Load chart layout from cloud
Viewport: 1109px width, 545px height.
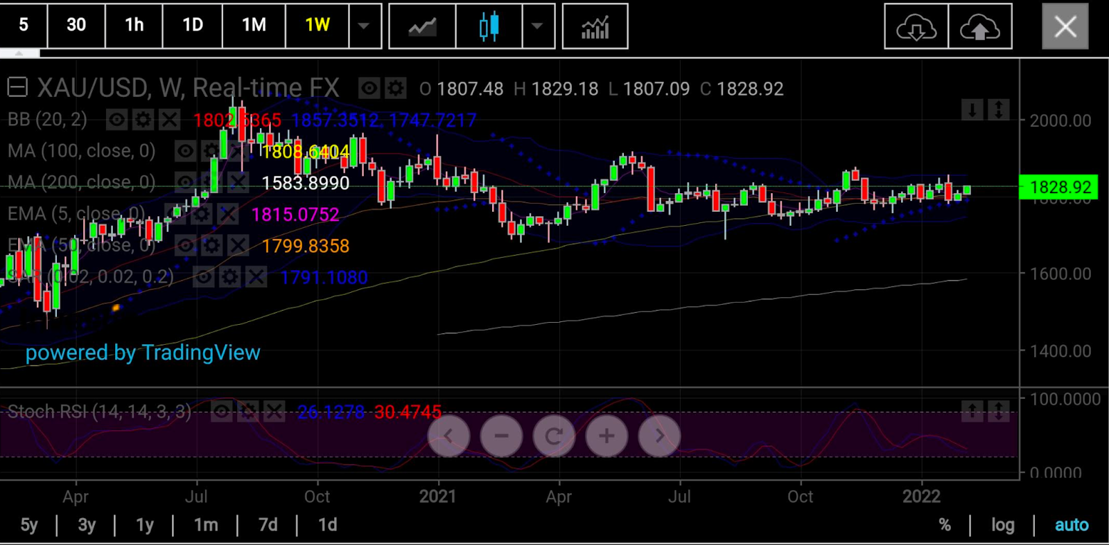[x=916, y=26]
